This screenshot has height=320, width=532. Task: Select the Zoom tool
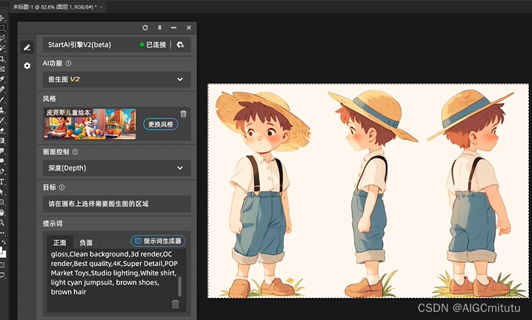point(2,223)
